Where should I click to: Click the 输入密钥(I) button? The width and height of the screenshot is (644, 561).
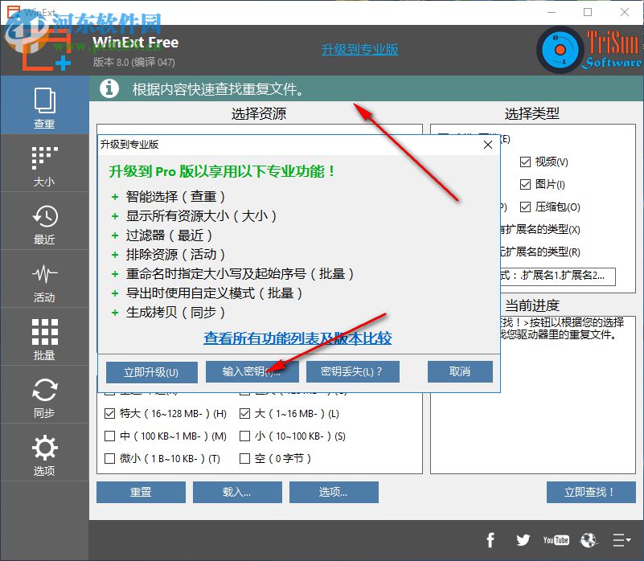point(252,371)
